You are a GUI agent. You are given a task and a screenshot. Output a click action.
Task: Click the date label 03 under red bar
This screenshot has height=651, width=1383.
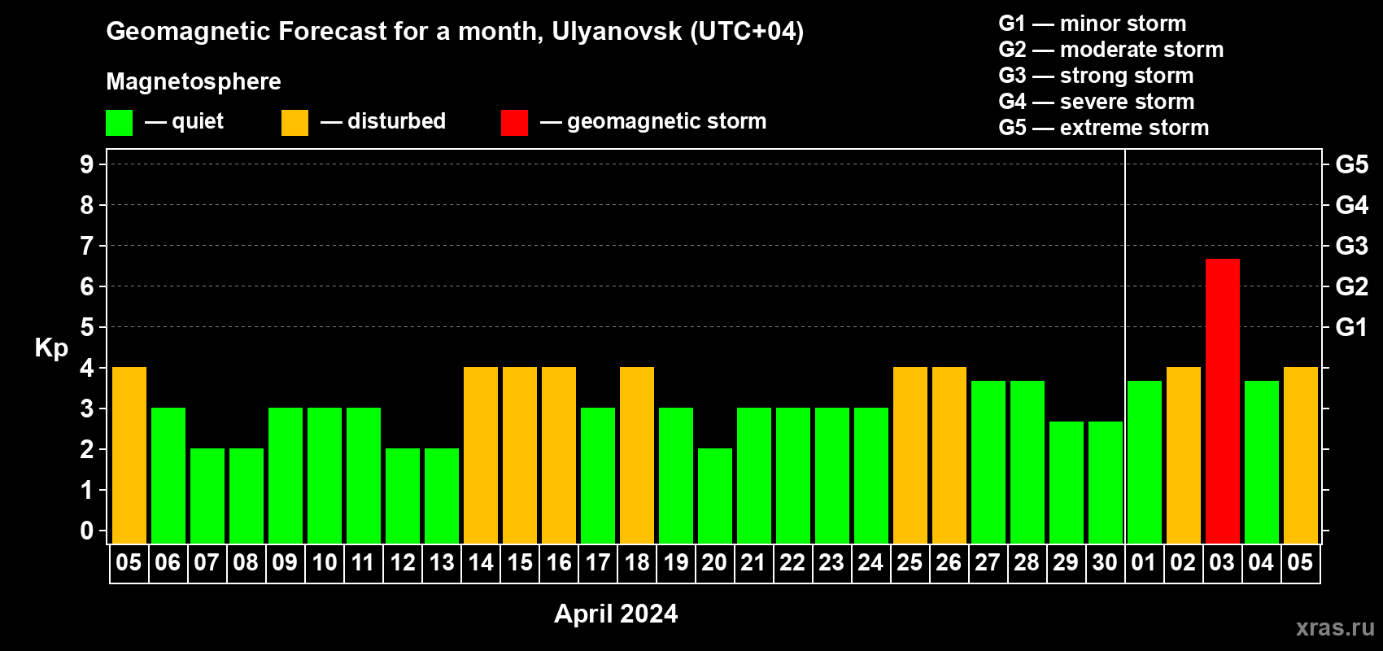point(1222,563)
